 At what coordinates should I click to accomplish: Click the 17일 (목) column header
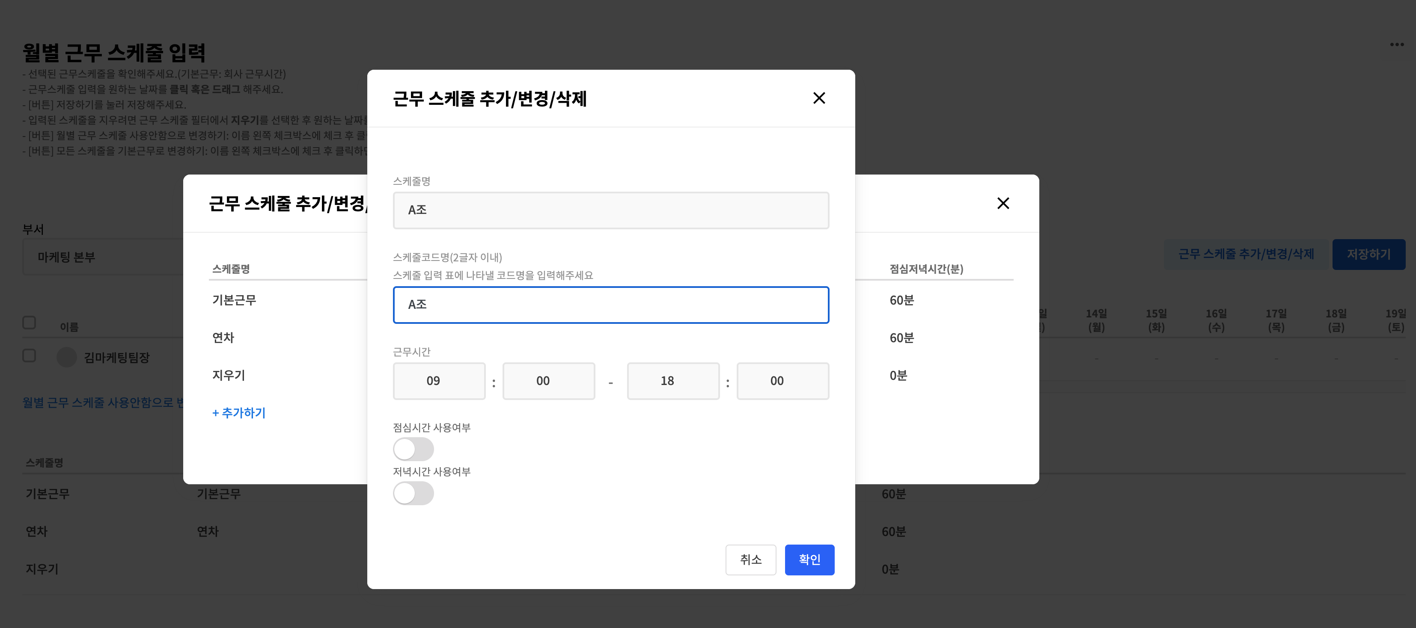1276,320
